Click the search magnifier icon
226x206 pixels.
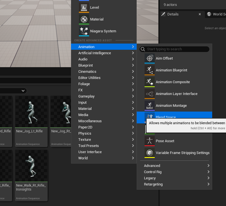click(143, 49)
